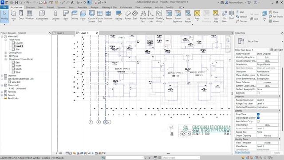Open the Floor Plan: Level 1 instance dropdown
The height and width of the screenshot is (160, 284).
(x=252, y=50)
